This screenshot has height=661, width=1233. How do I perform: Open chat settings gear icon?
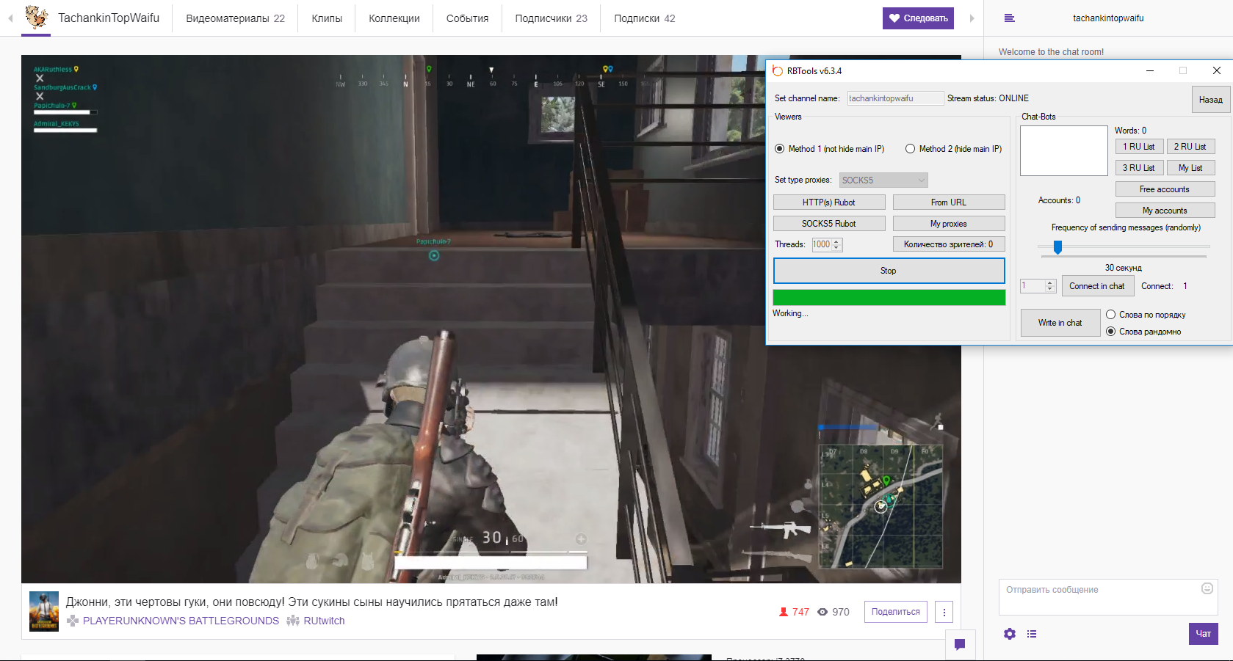[1010, 634]
